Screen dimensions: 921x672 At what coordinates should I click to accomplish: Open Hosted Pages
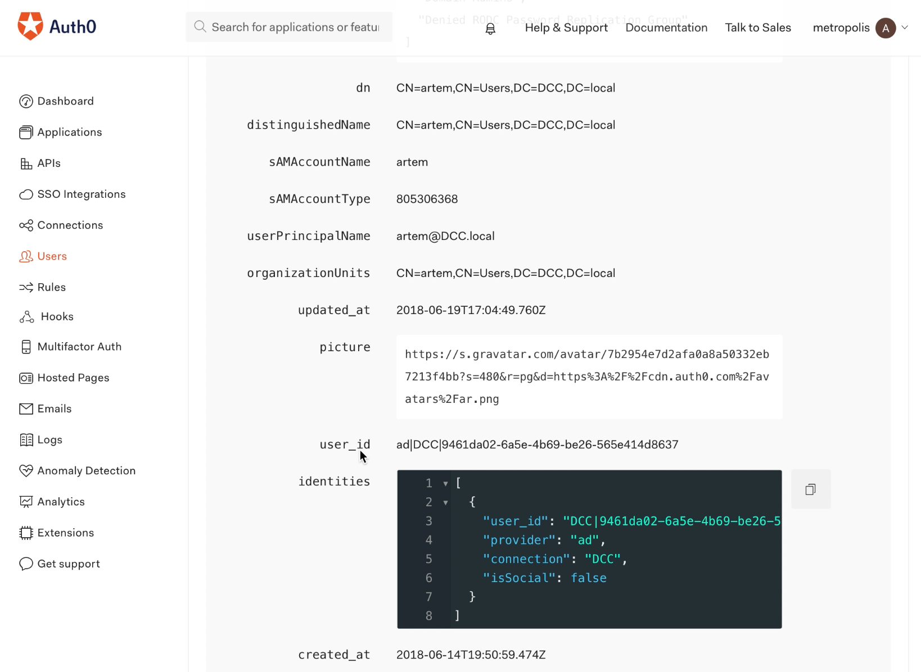point(73,378)
